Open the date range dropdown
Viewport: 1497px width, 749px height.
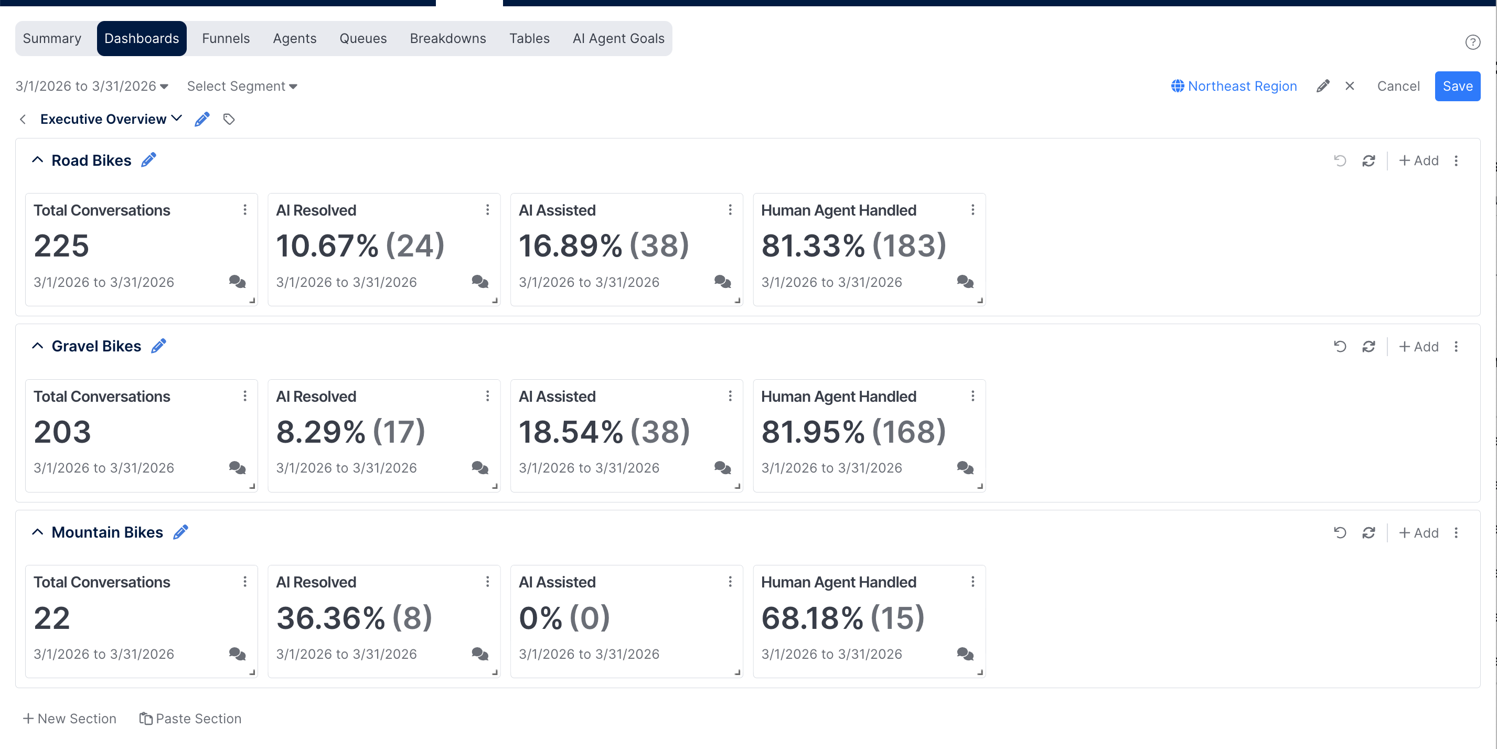click(92, 86)
